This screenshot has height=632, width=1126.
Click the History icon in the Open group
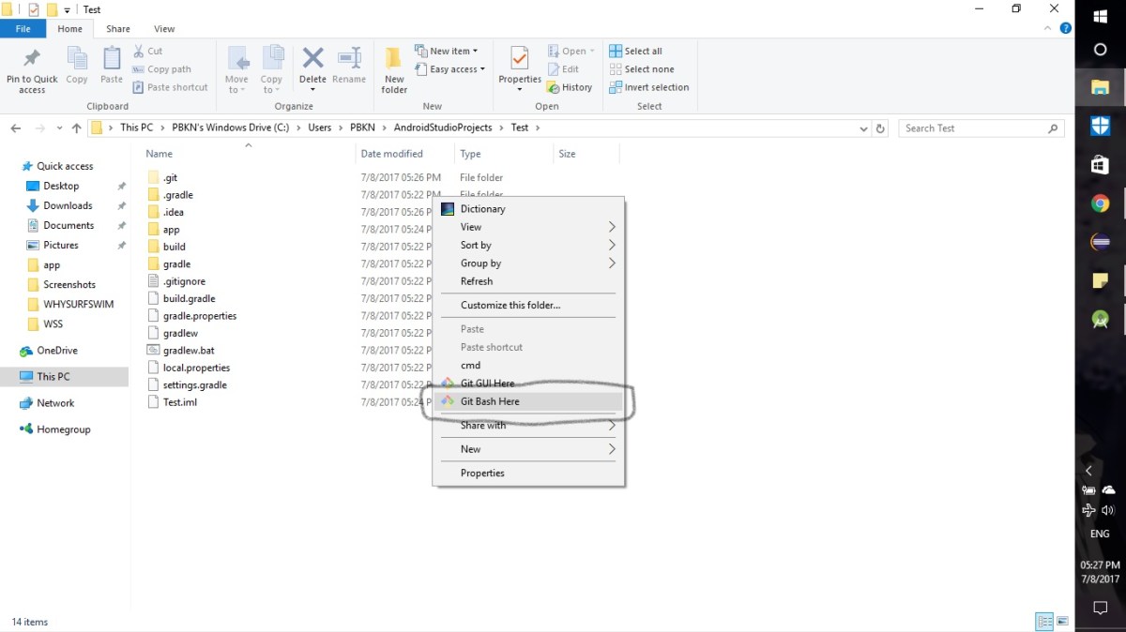point(570,86)
